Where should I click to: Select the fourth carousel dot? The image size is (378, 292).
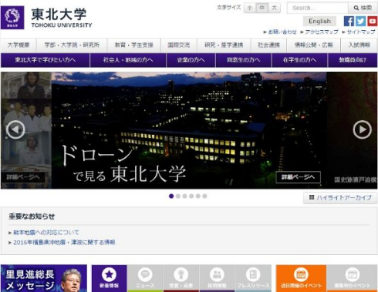pyautogui.click(x=191, y=196)
